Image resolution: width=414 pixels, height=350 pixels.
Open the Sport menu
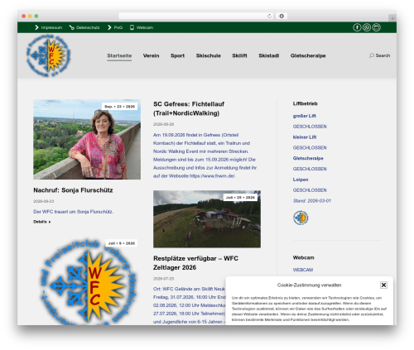click(177, 55)
